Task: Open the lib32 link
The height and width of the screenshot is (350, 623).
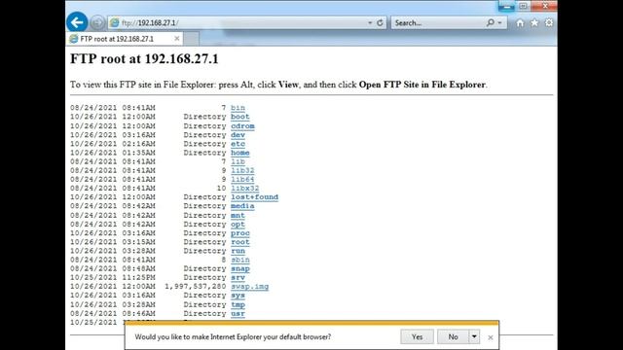Action: pyautogui.click(x=242, y=170)
